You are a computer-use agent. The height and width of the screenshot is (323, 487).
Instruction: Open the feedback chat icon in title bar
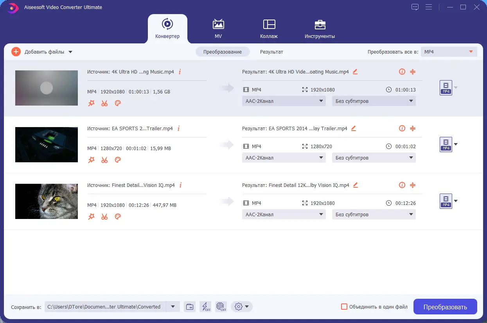pos(415,7)
